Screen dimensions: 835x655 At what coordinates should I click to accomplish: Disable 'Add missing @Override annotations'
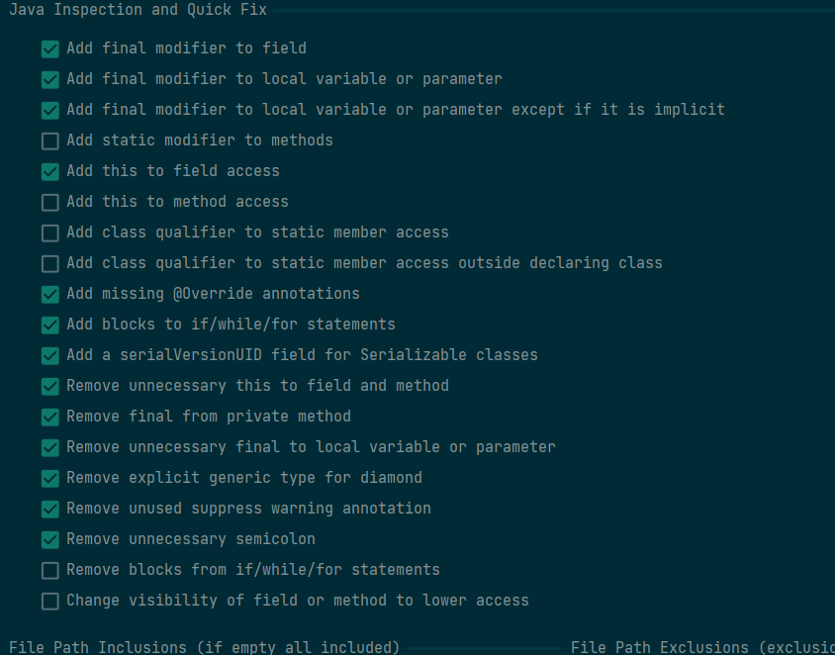click(49, 294)
